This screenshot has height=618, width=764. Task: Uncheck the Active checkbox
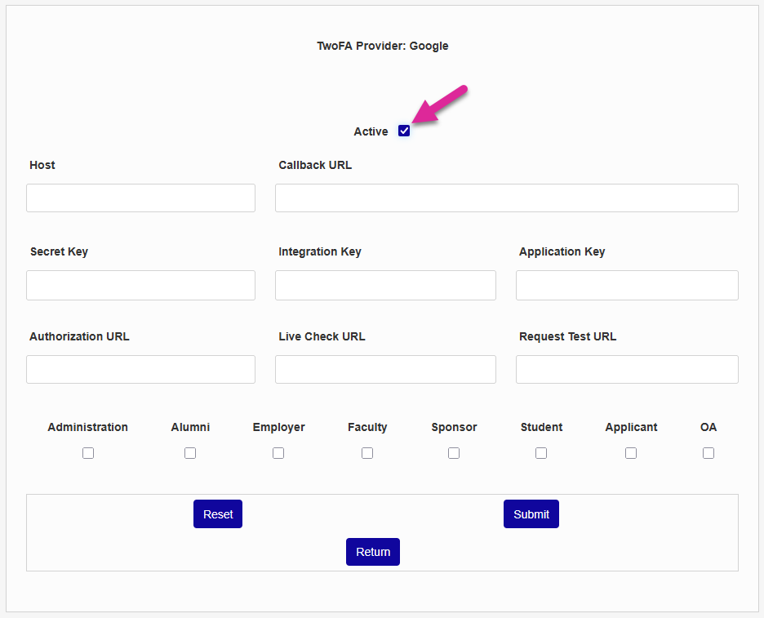[x=404, y=131]
